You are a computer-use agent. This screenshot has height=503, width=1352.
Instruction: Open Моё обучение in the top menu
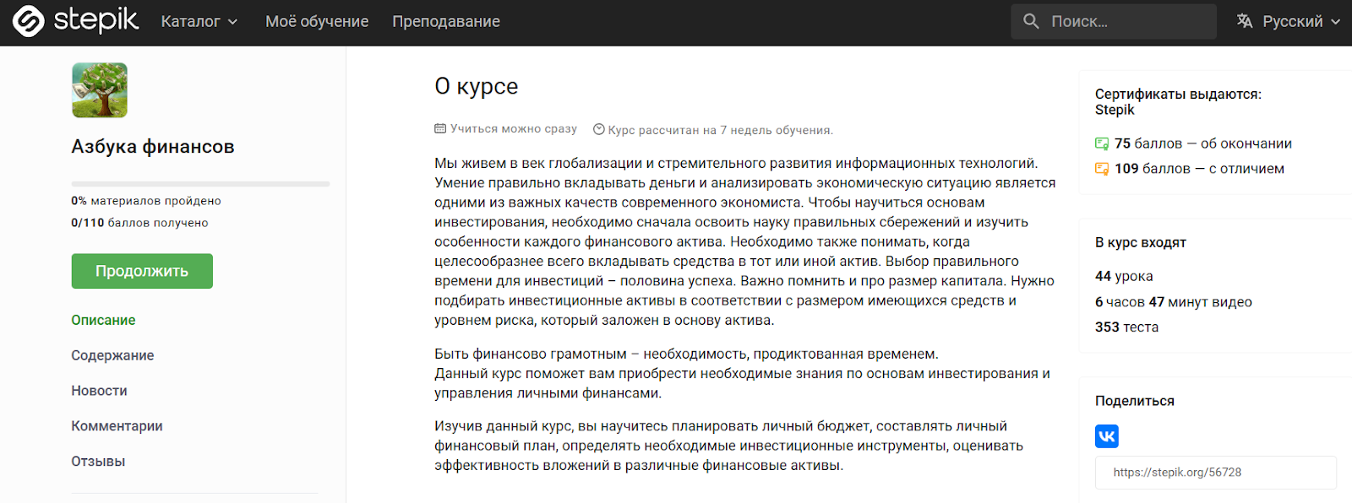[317, 22]
